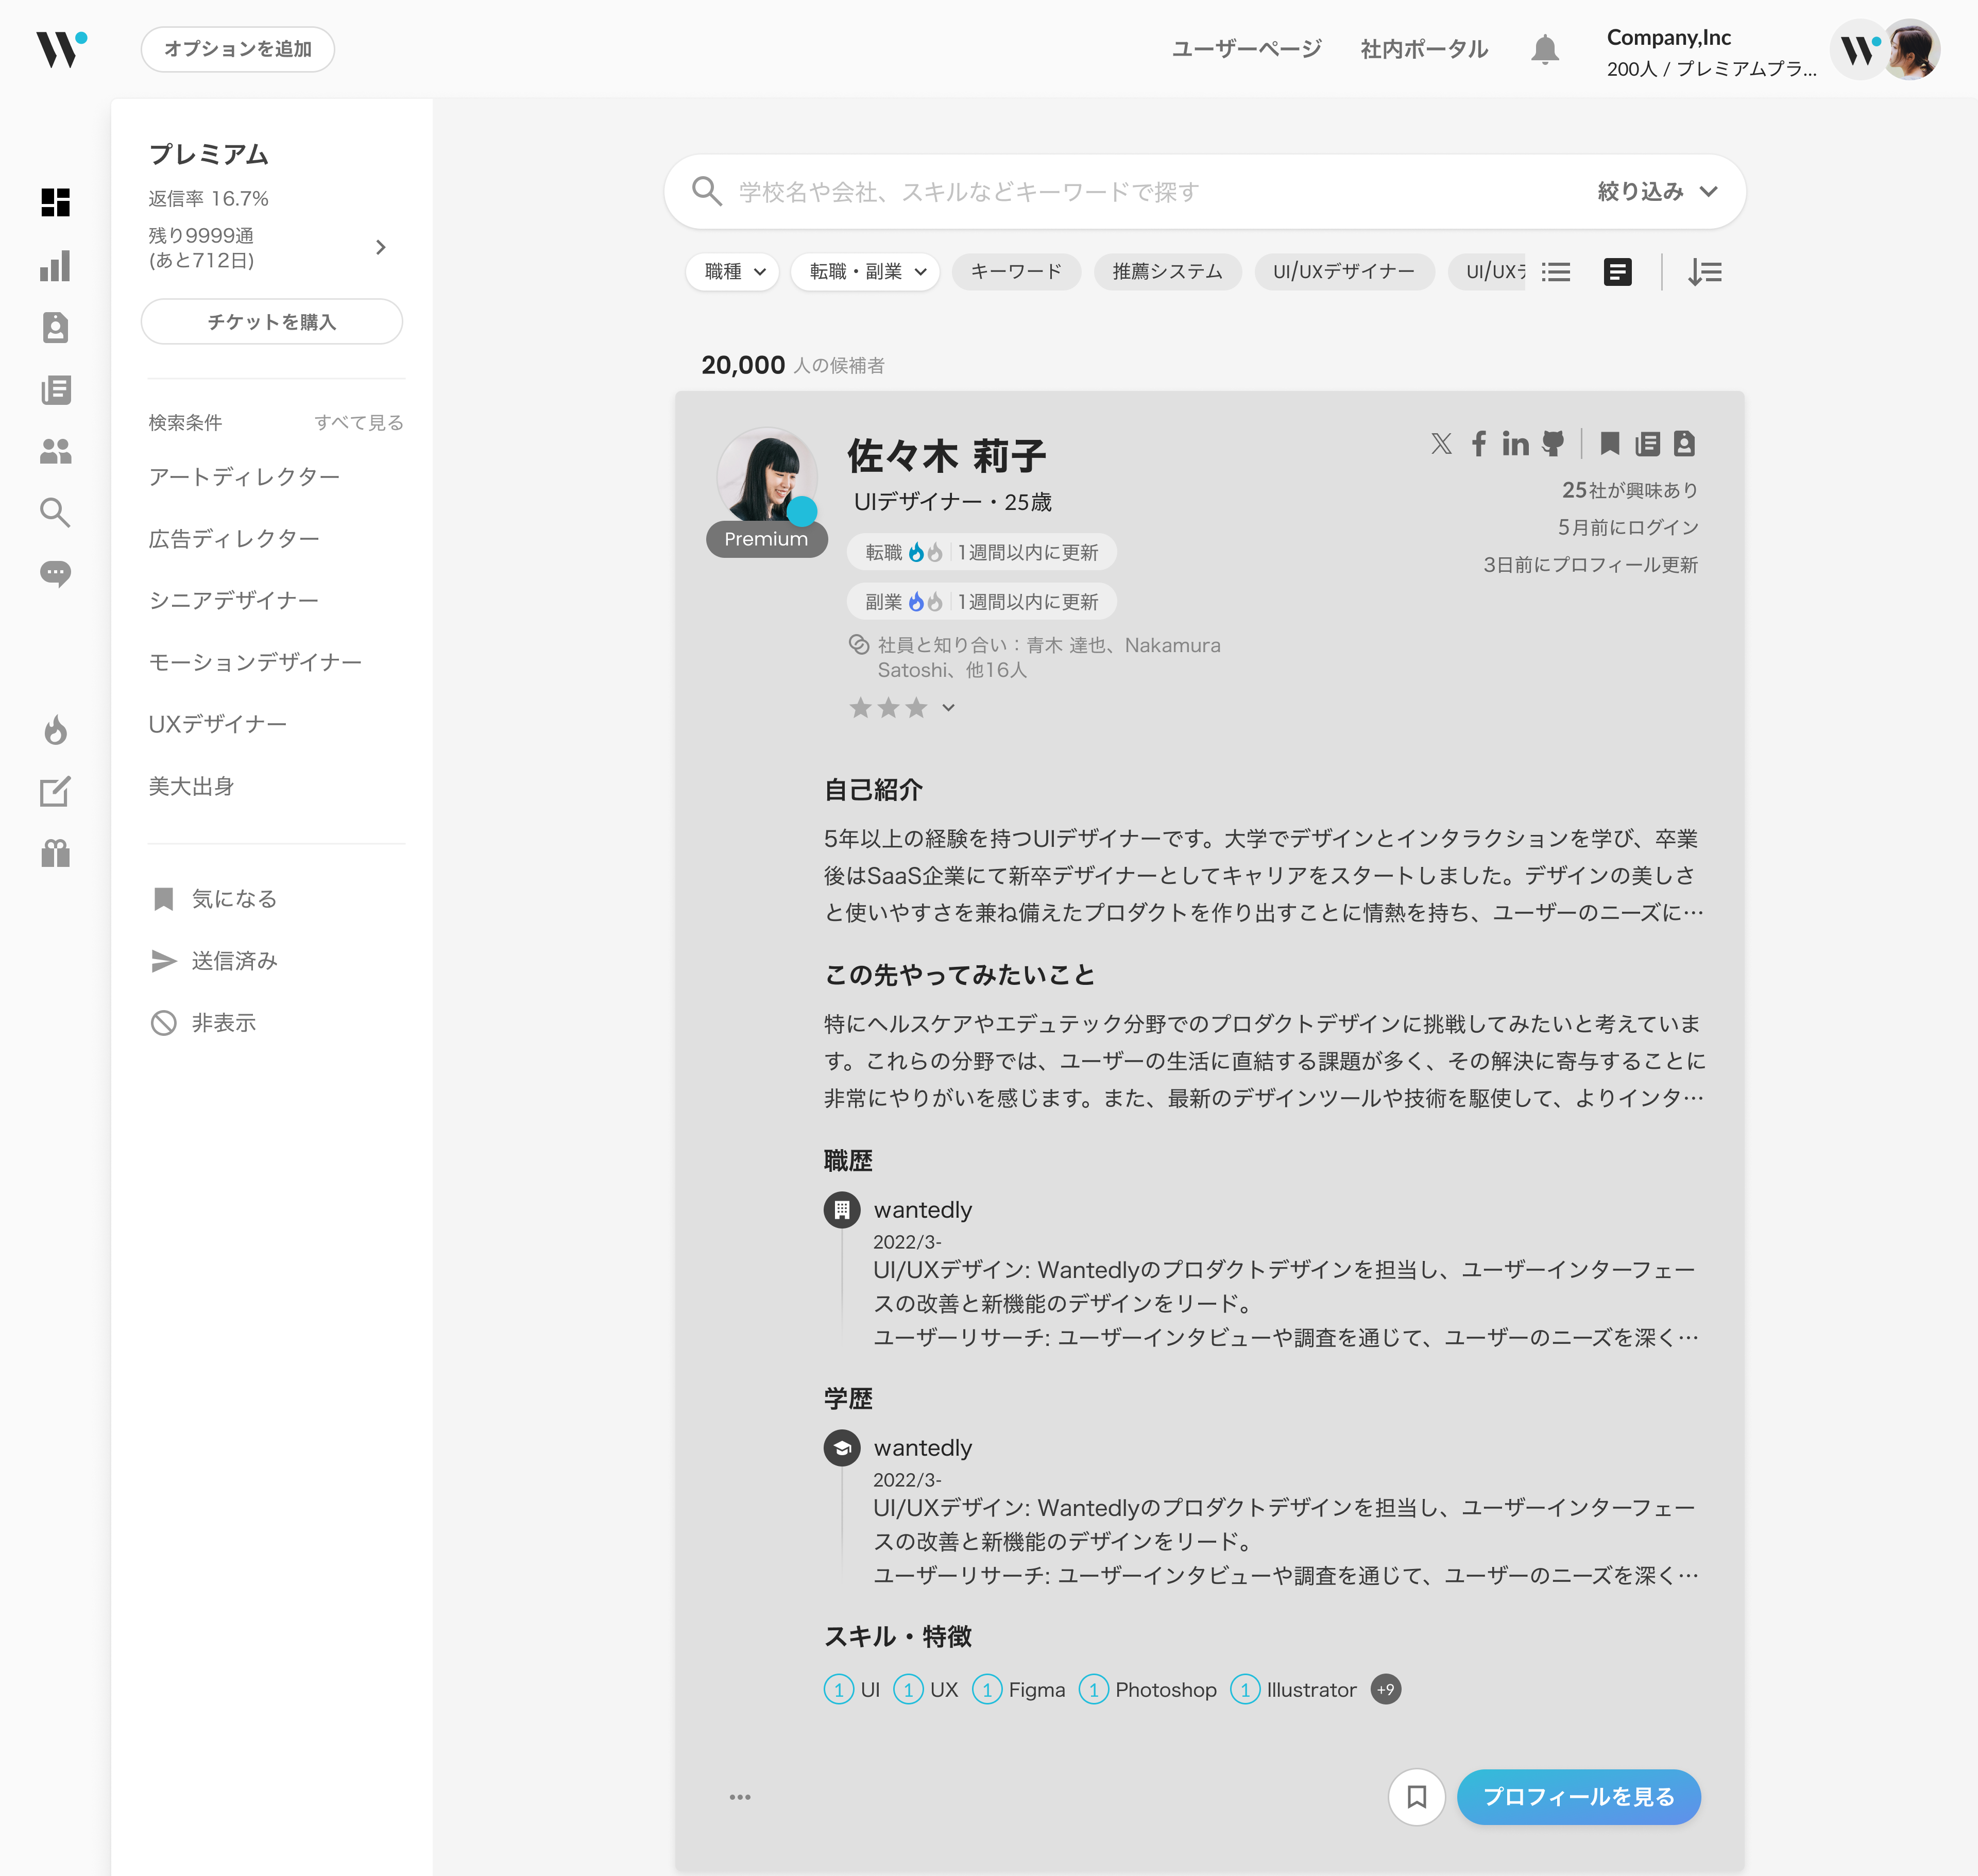
Task: Switch to compact list view
Action: 1556,272
